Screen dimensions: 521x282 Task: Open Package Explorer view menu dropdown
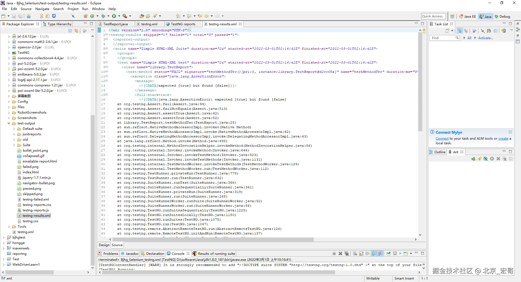(x=93, y=30)
